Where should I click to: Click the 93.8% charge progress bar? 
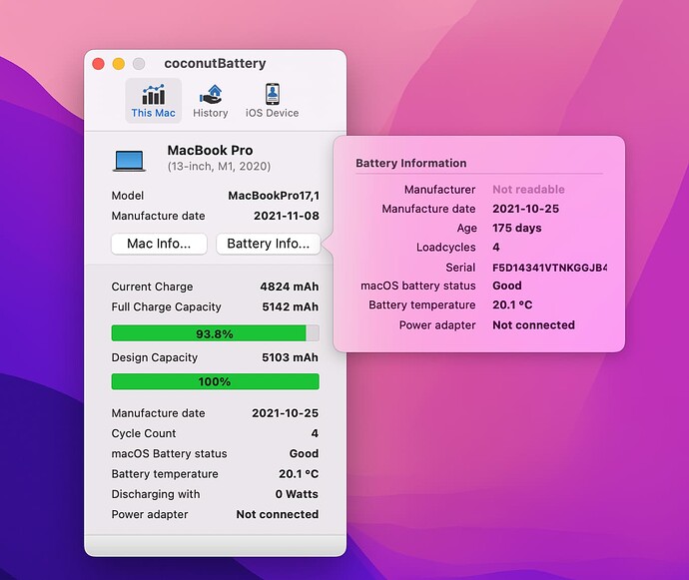click(x=215, y=333)
